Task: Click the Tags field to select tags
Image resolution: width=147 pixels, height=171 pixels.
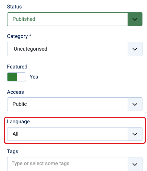Action: pos(75,164)
